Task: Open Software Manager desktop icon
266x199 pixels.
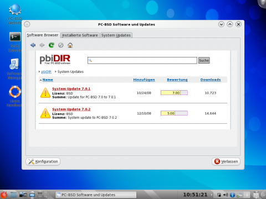Action: (14, 69)
